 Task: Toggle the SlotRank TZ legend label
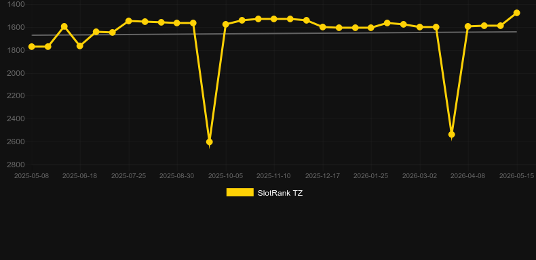(x=280, y=193)
